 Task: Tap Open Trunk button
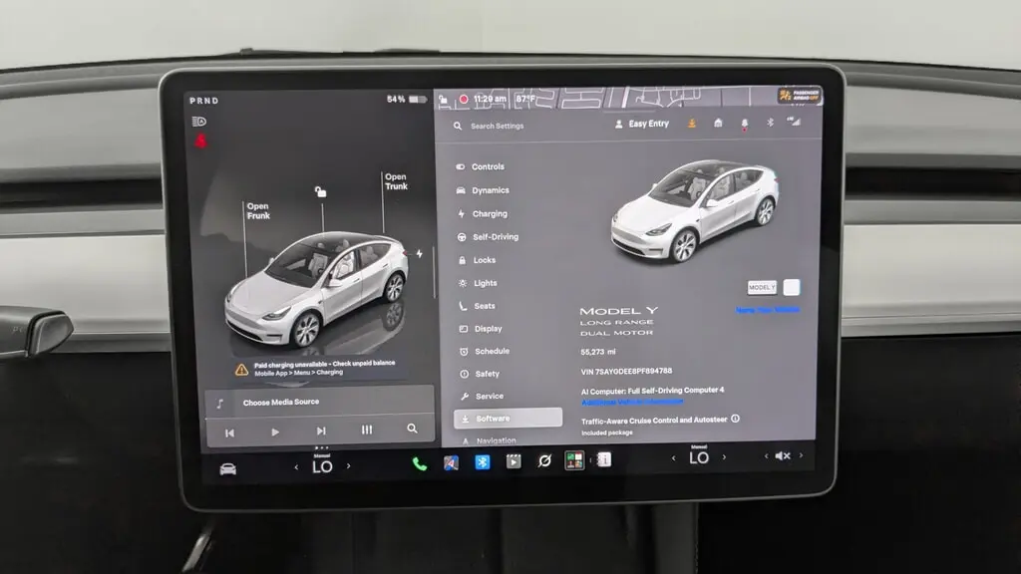[x=396, y=181]
